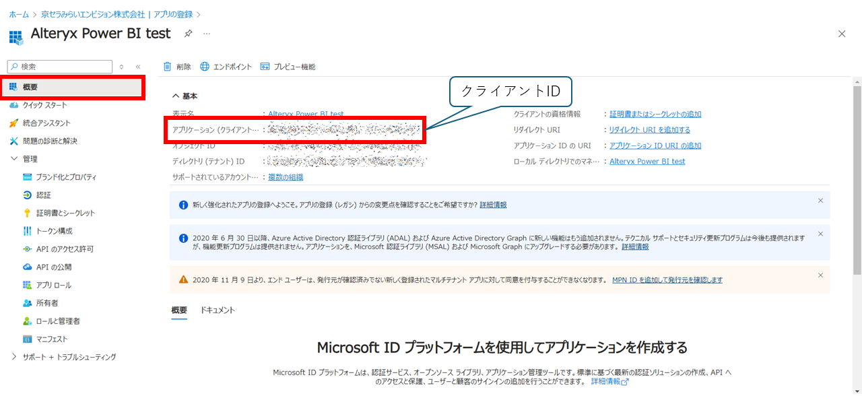
Task: Pin the Alteryx Power BI test page
Action: [x=189, y=33]
